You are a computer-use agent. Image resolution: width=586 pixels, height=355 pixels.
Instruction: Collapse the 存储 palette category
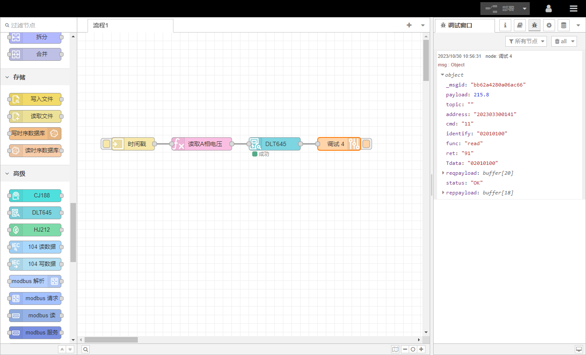(x=19, y=78)
